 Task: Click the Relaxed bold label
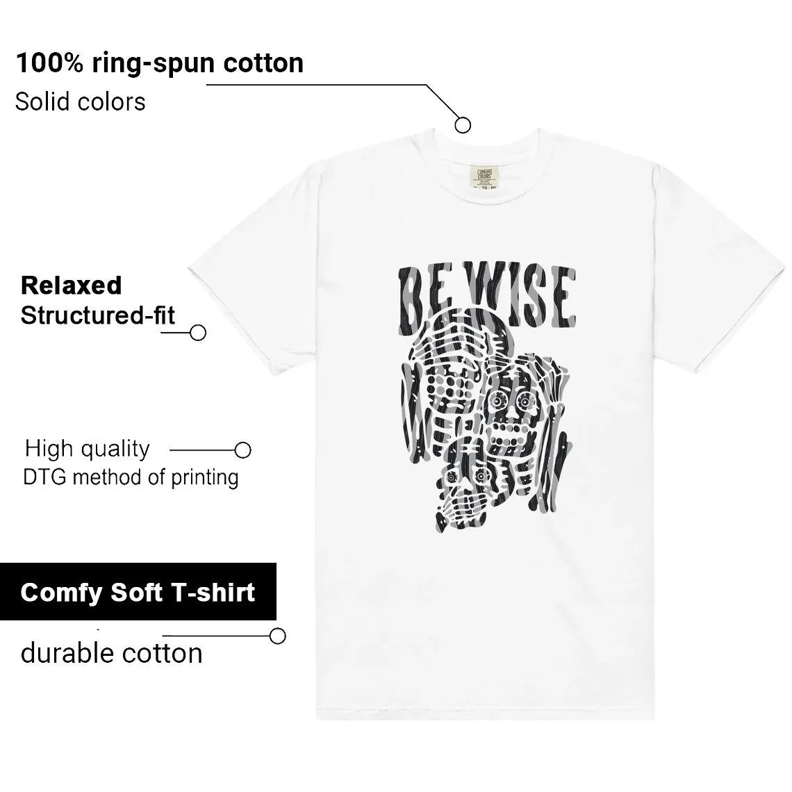tap(72, 286)
